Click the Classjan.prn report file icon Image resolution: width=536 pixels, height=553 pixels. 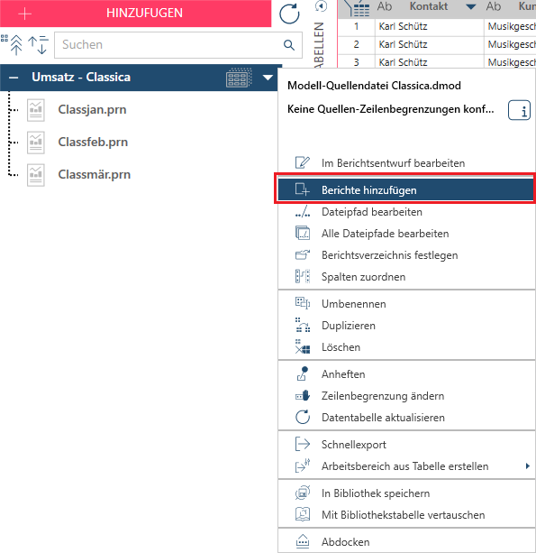point(36,110)
